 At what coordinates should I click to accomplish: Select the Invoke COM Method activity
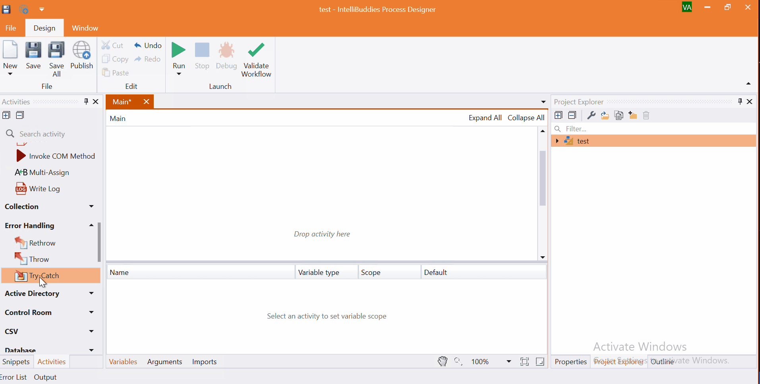pyautogui.click(x=55, y=156)
